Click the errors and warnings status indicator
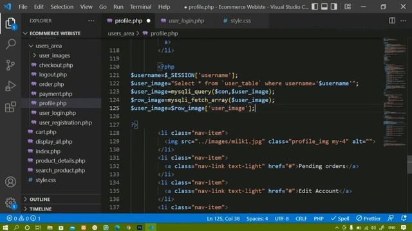 (x=23, y=218)
